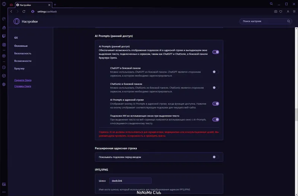Open the Справка Opera link
Image resolution: width=298 pixels, height=196 pixels.
click(23, 86)
